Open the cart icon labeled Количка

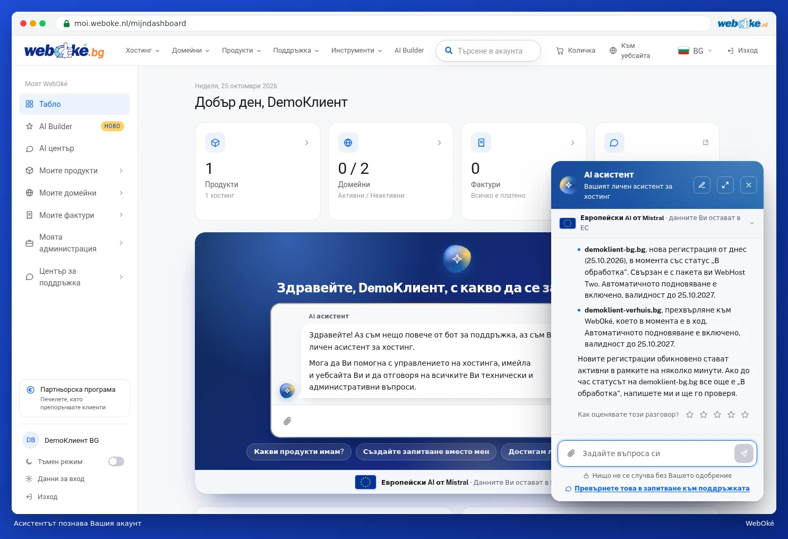[x=560, y=51]
